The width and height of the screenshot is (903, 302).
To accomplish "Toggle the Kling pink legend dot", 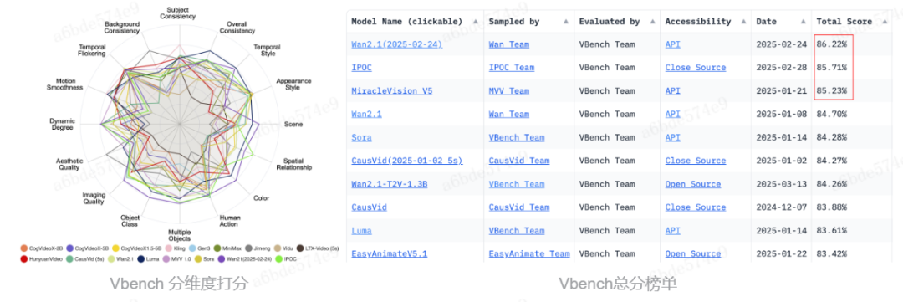I will 168,248.
